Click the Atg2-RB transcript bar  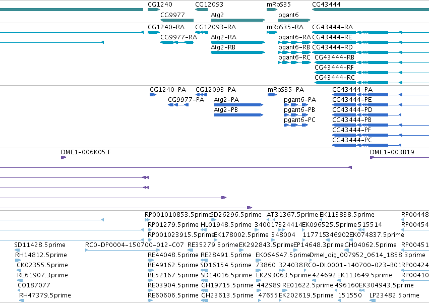coord(238,52)
